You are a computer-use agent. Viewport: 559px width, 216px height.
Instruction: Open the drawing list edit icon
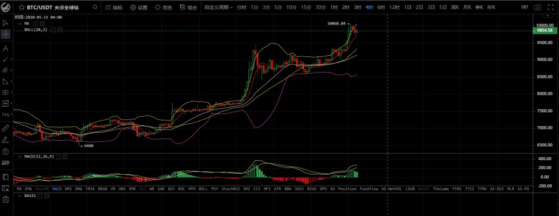(6, 188)
